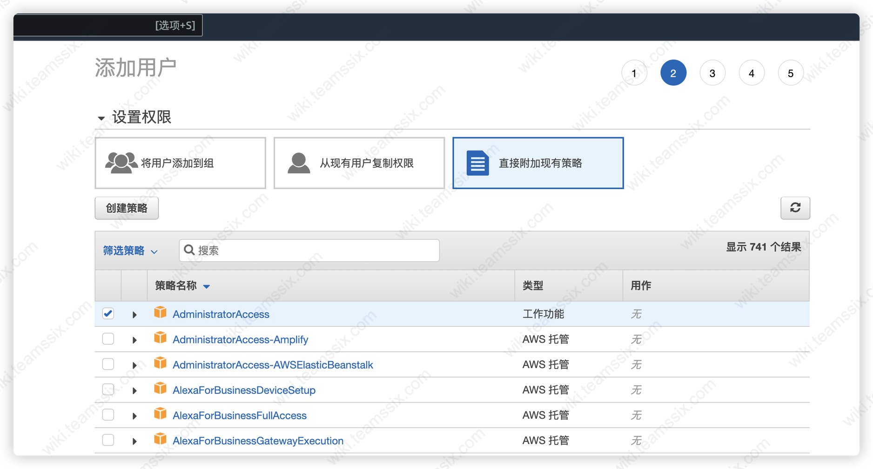
Task: Click the policy icon beside AdministratorAccess-Amplify
Action: click(160, 338)
